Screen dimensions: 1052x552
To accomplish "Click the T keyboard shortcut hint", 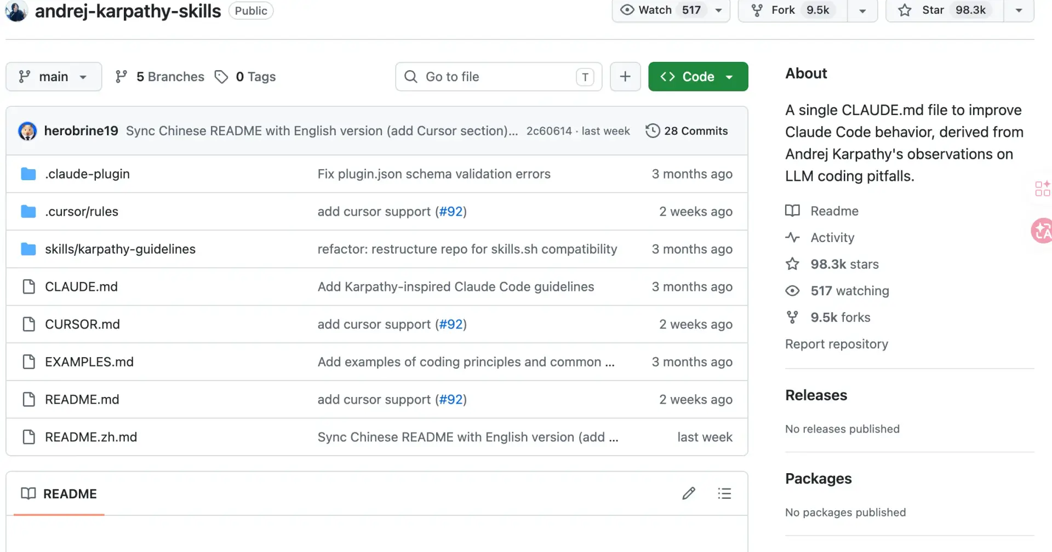I will pos(585,77).
